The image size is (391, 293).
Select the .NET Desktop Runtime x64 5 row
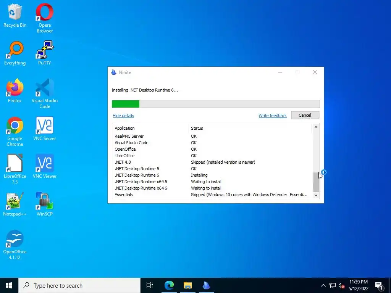pyautogui.click(x=212, y=182)
